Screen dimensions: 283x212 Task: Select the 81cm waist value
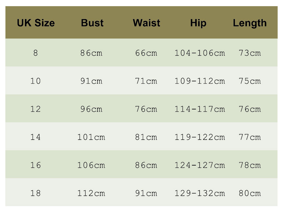pyautogui.click(x=146, y=137)
